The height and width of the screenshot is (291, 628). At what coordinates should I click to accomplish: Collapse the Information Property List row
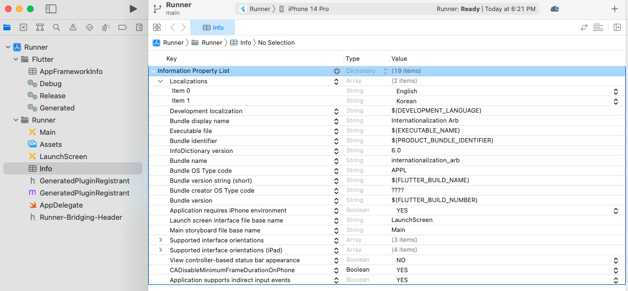(153, 71)
